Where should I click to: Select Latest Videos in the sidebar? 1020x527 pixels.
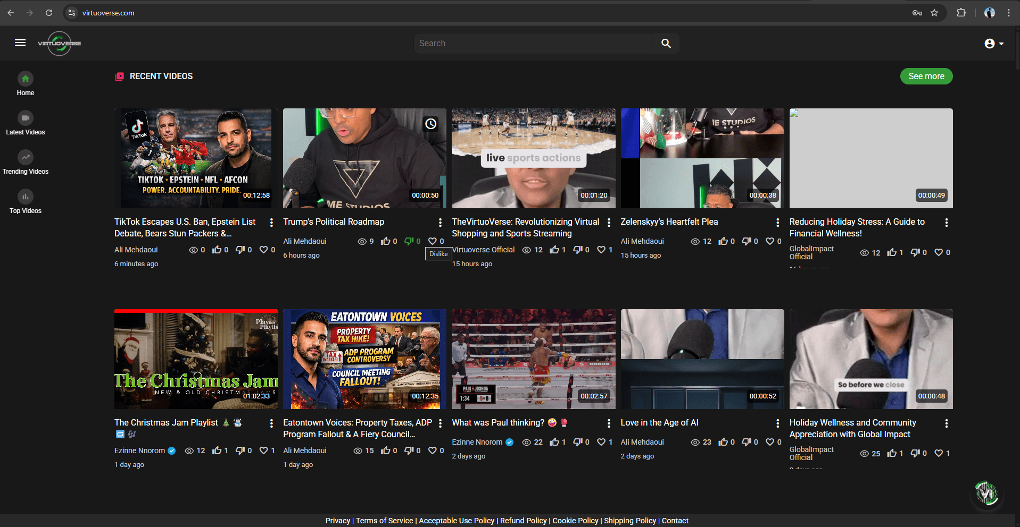[26, 123]
